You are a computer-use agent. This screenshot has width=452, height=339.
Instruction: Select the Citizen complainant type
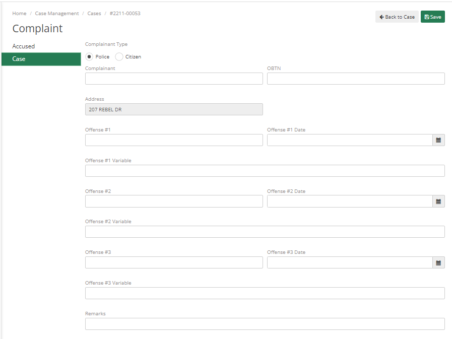pos(119,57)
